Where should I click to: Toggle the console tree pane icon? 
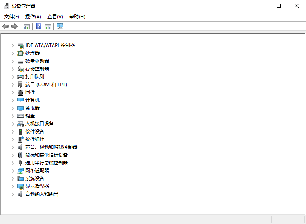tap(27, 27)
